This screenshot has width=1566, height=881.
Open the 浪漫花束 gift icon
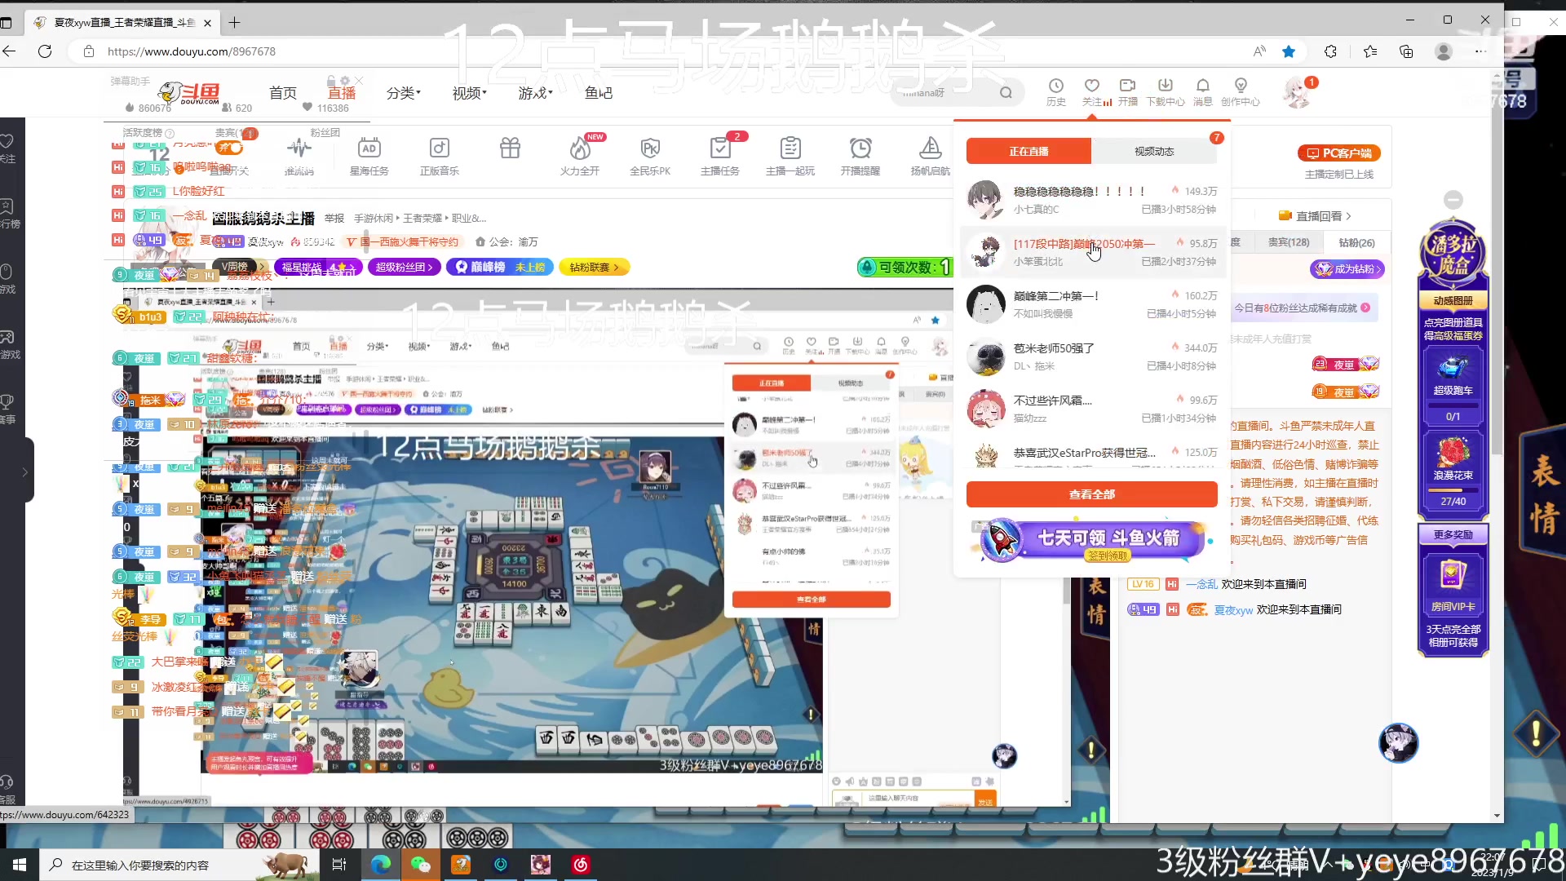pyautogui.click(x=1453, y=459)
